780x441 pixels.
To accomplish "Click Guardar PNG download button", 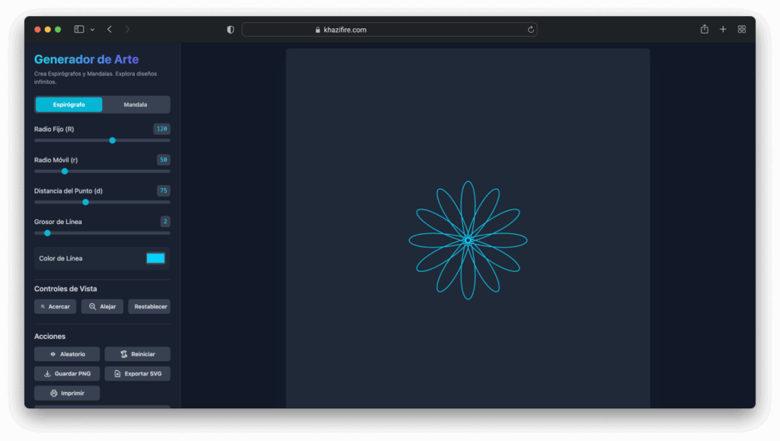I will tap(67, 374).
